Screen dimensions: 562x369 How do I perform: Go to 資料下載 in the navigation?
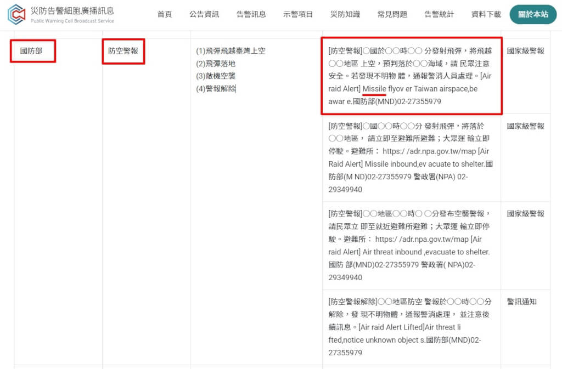(x=486, y=14)
